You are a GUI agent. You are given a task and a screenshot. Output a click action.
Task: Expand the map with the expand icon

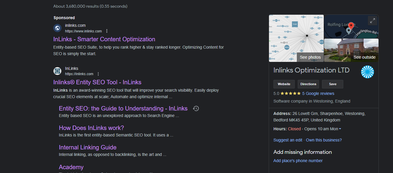373,21
